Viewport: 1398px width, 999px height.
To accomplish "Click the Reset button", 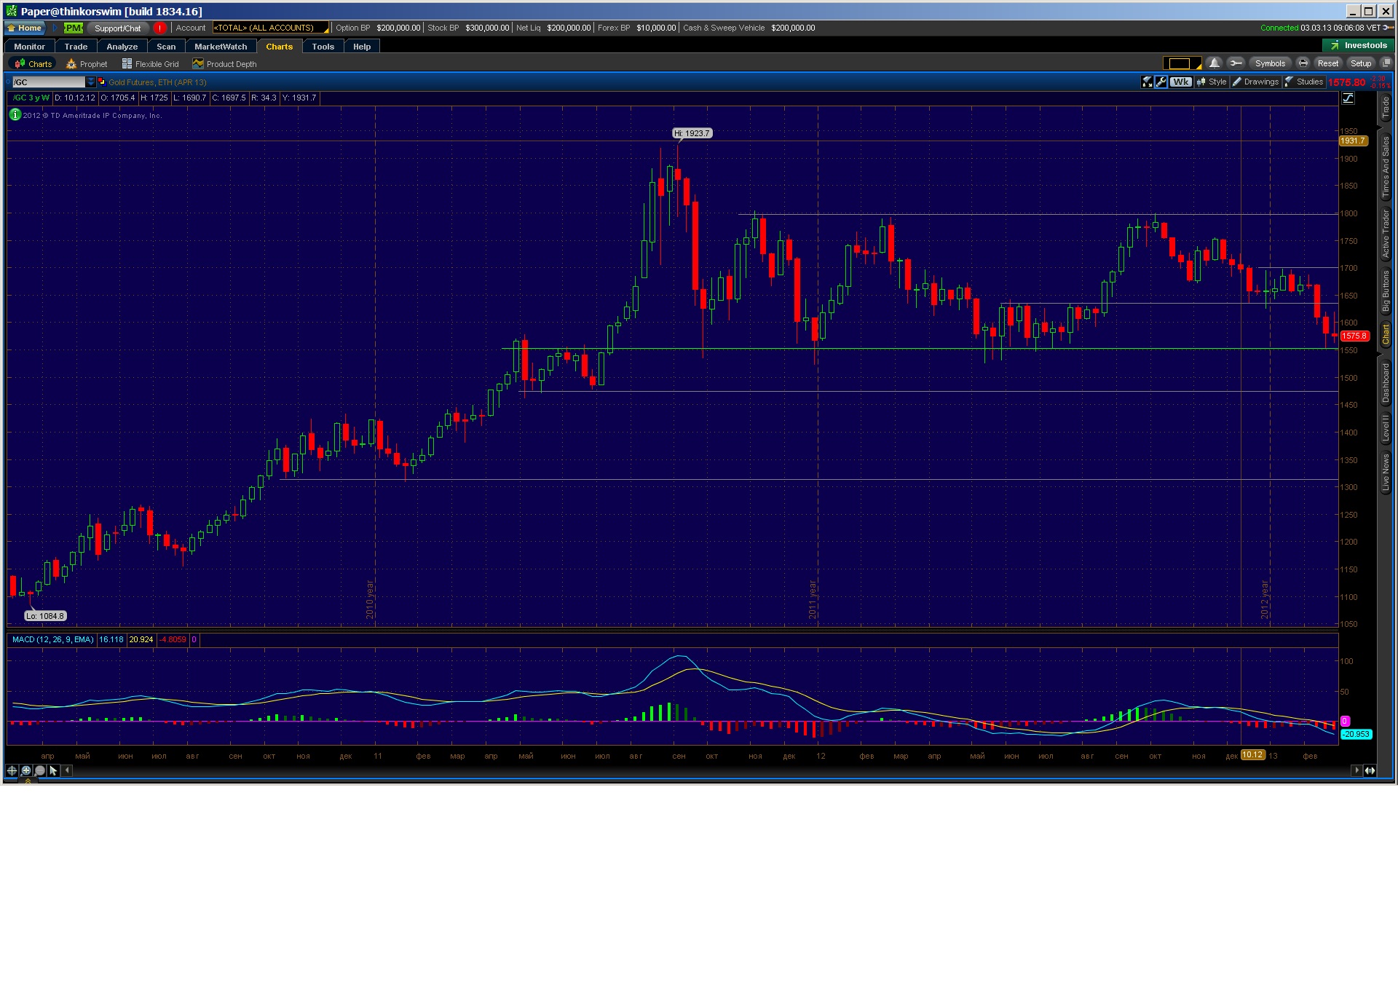I will [1327, 63].
